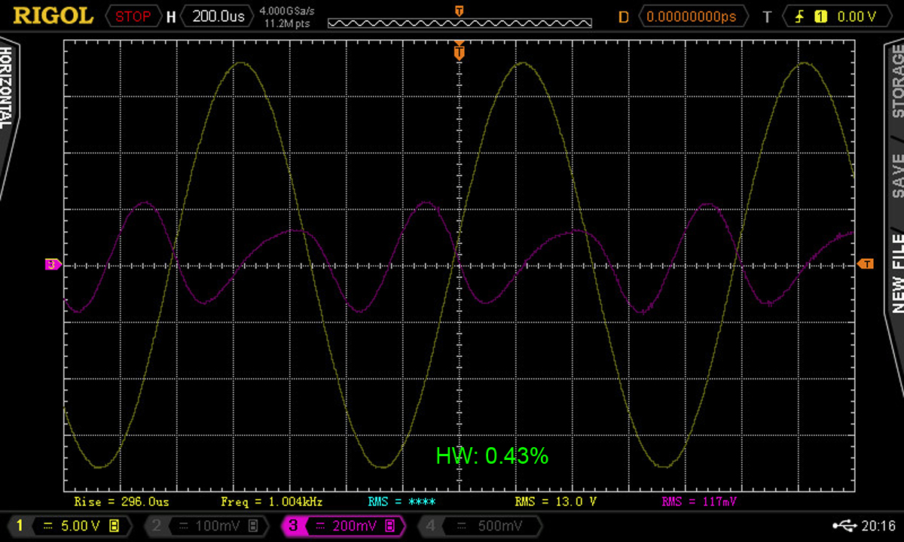
Task: Click the orange trigger level marker on right edge
Action: tap(866, 263)
